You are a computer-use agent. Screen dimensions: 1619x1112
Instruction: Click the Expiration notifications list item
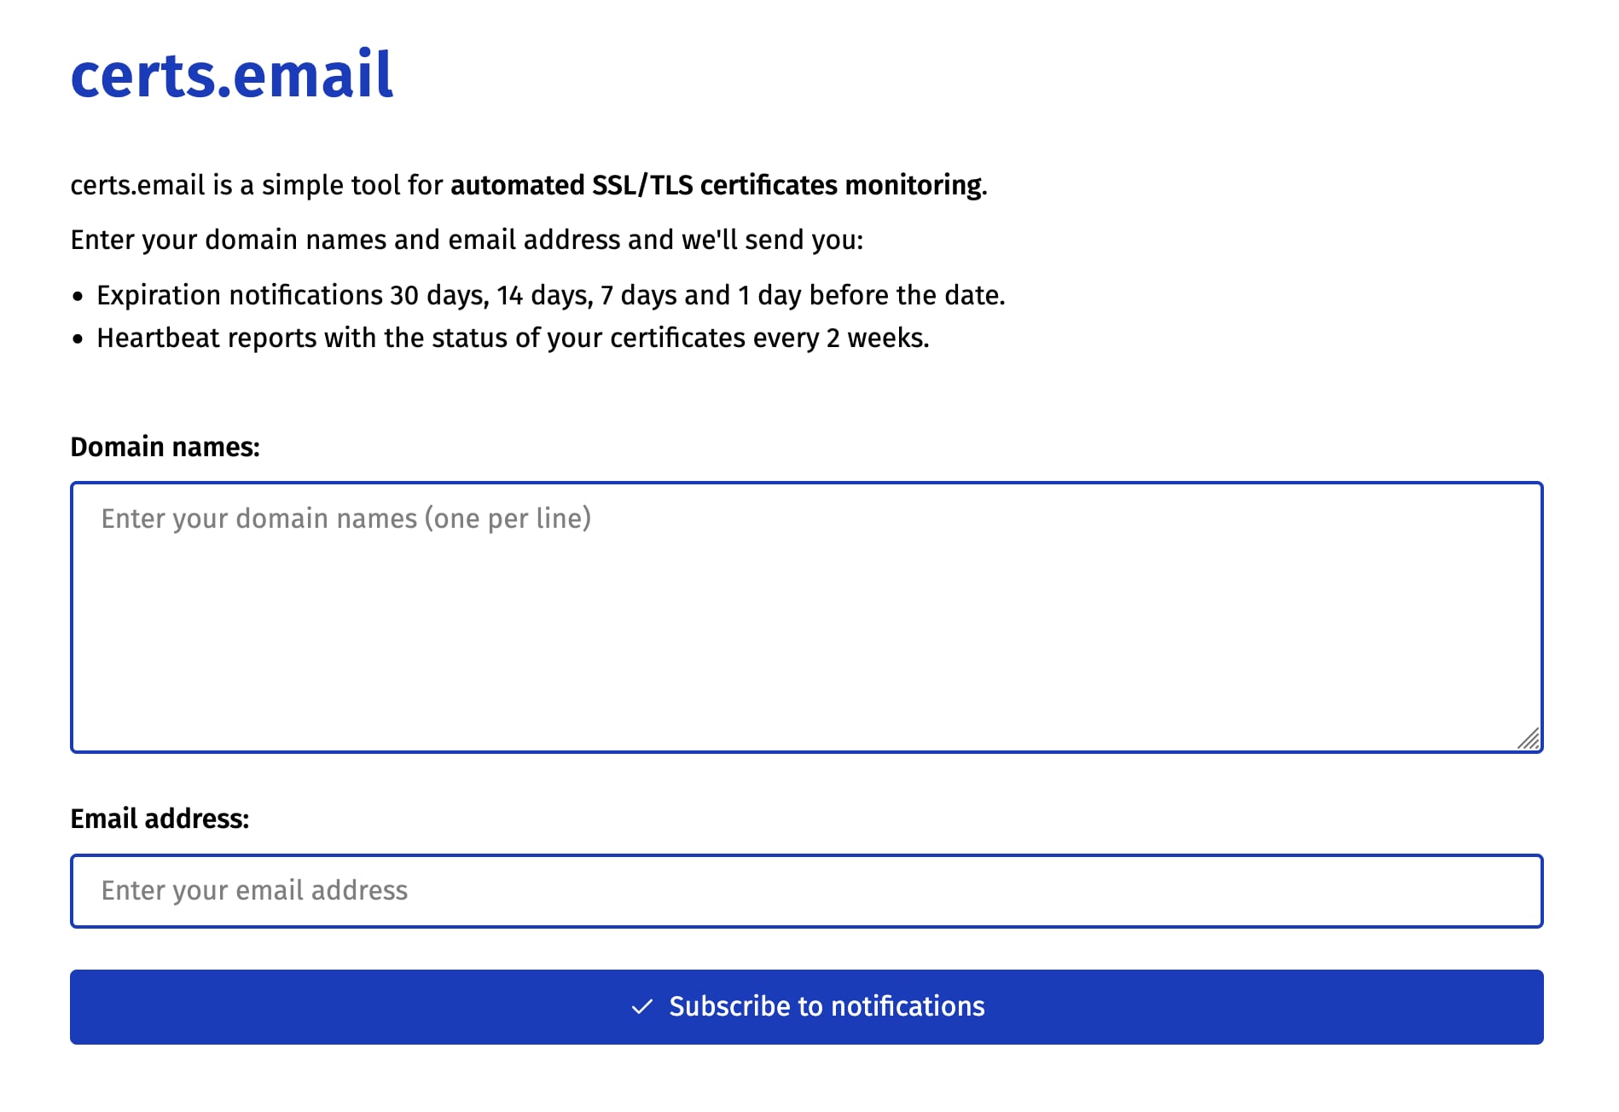point(550,295)
